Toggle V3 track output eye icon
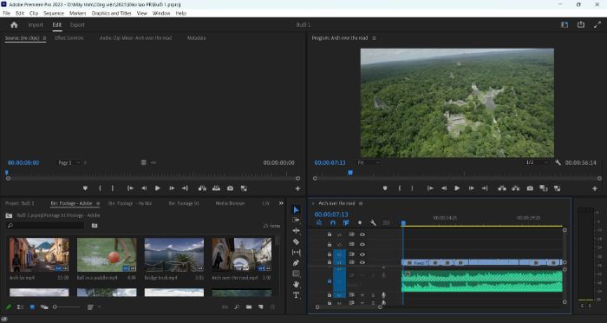The height and width of the screenshot is (323, 607). click(362, 244)
